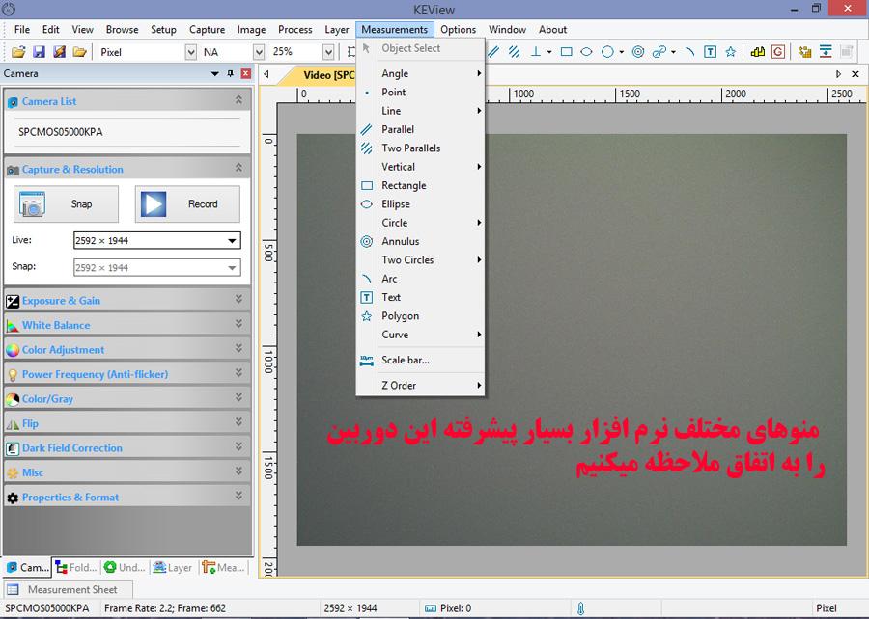Screen dimensions: 869x619
Task: Click the lightning-bolt quick save toolbar icon
Action: pos(59,52)
